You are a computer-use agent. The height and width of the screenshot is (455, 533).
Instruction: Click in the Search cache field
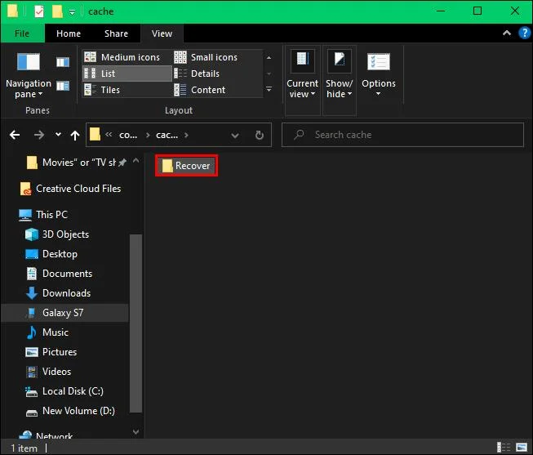coord(402,135)
